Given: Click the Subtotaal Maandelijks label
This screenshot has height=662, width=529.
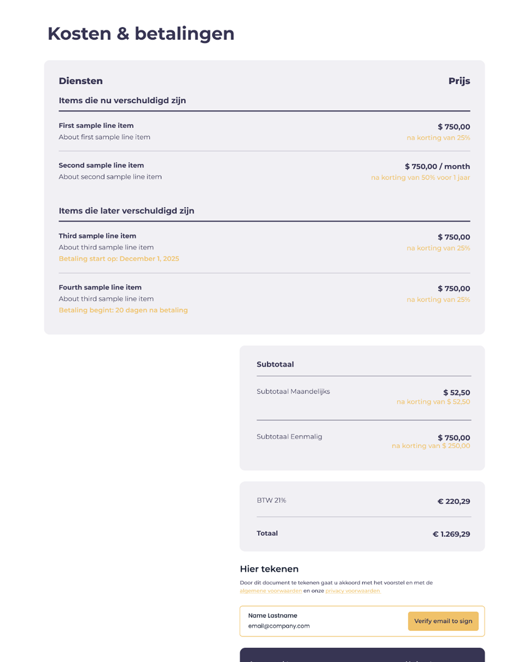Looking at the screenshot, I should click(293, 391).
